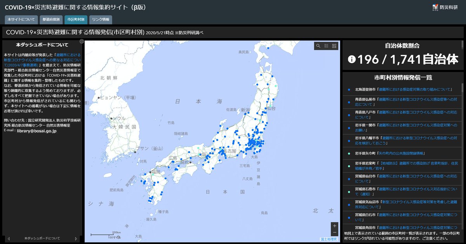
Task: Click the info icon beside 196 / 1,741
Action: [352, 59]
